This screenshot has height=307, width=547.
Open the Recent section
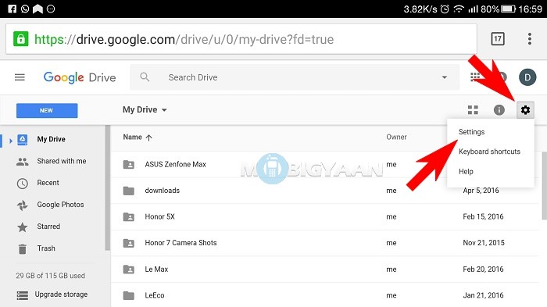click(x=48, y=183)
